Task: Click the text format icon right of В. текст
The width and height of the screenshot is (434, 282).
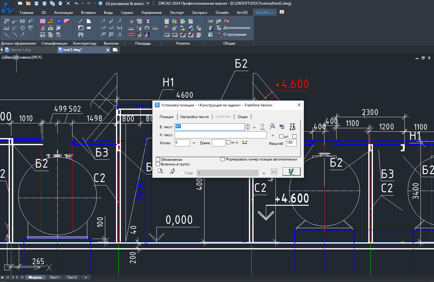Action: [x=262, y=127]
